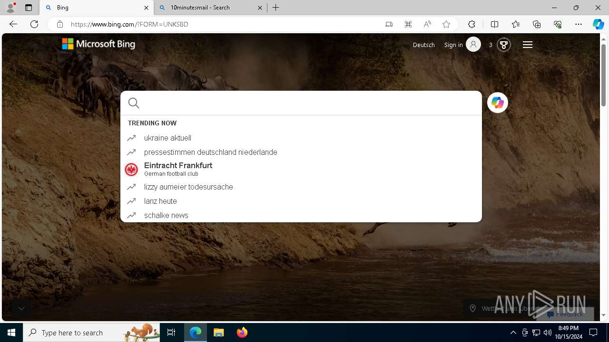
Task: Switch to the Bing tab
Action: coord(96,8)
